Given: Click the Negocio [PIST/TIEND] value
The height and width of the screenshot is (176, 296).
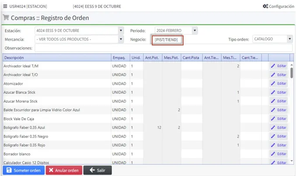Looking at the screenshot, I should click(166, 40).
